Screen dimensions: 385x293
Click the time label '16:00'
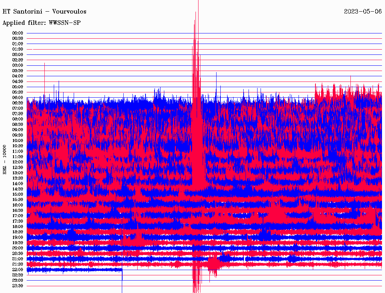click(x=18, y=205)
